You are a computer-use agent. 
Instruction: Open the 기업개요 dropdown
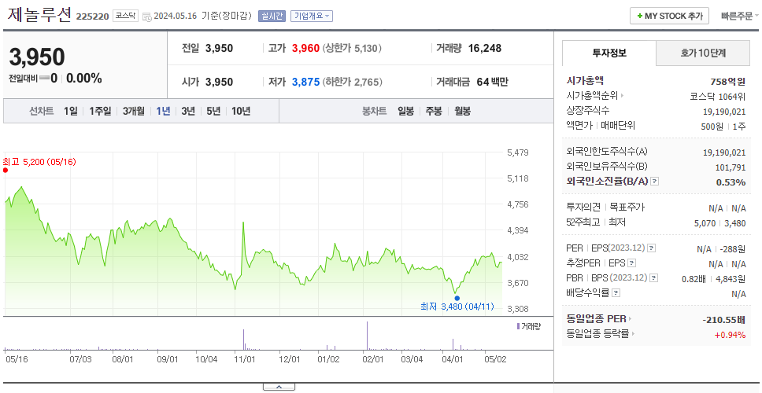click(312, 16)
